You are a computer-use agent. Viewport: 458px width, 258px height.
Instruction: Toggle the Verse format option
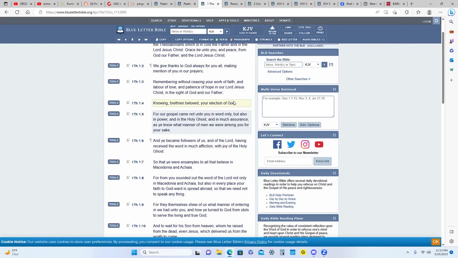[222, 39]
